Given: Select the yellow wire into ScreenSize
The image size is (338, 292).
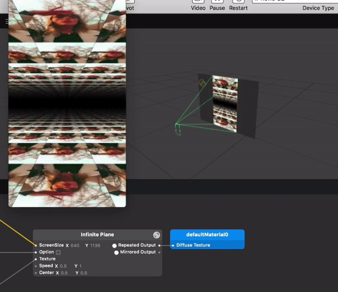Looking at the screenshot, I should 17,232.
